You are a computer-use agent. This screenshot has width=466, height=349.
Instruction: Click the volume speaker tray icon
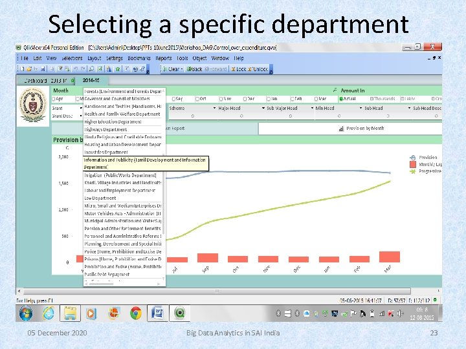pos(400,313)
